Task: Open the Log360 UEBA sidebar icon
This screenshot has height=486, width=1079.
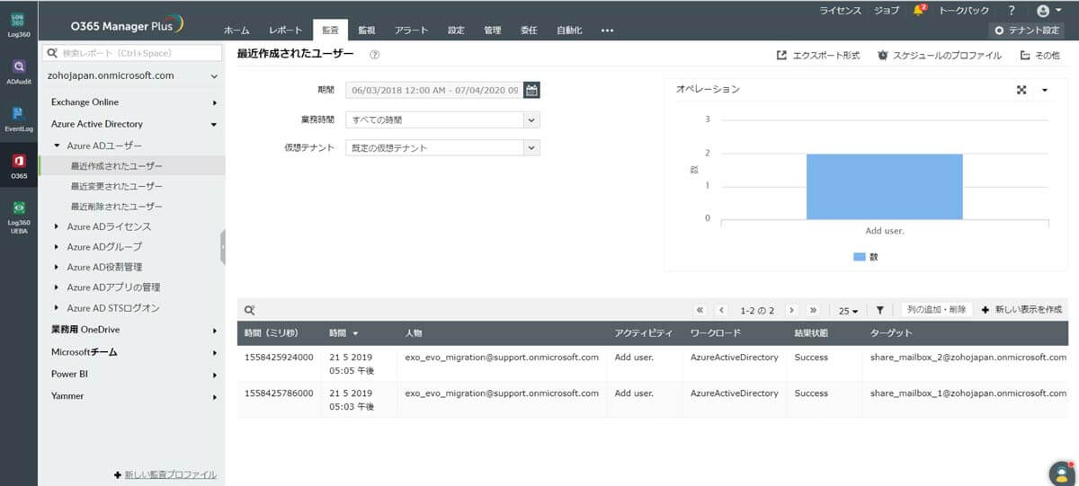Action: tap(19, 216)
